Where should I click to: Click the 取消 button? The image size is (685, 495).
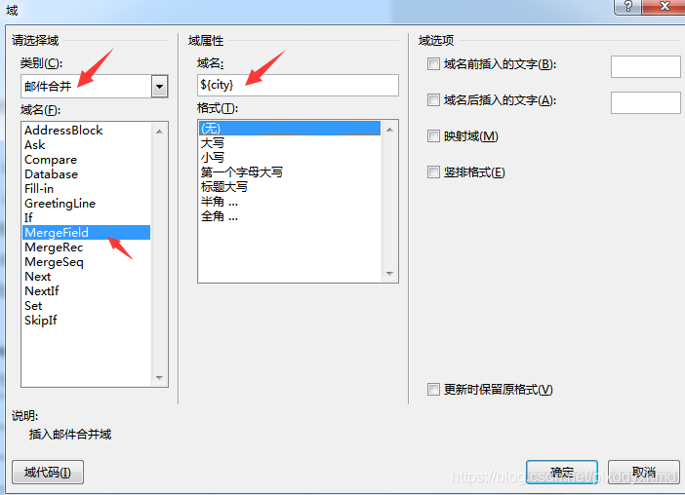pyautogui.click(x=643, y=472)
